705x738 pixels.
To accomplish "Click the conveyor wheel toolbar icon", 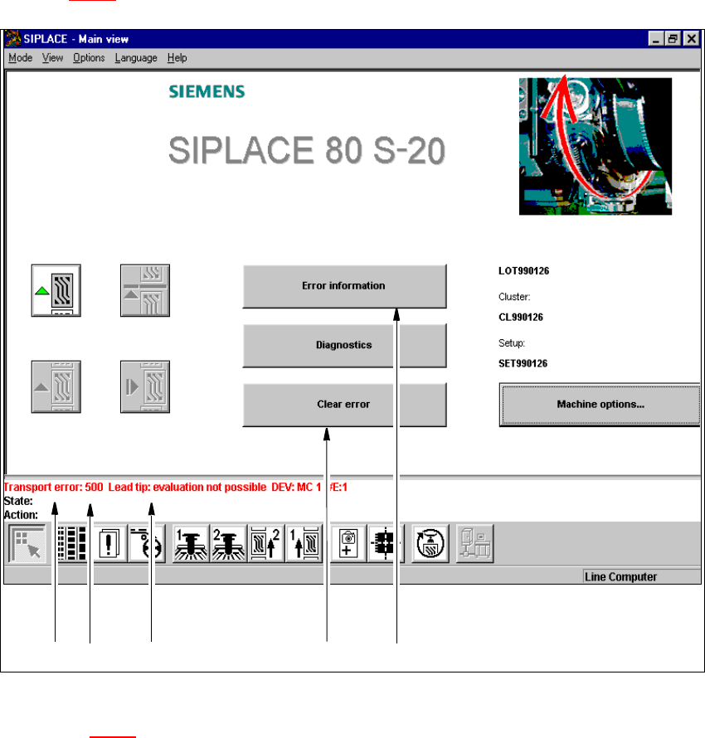I will (x=146, y=544).
